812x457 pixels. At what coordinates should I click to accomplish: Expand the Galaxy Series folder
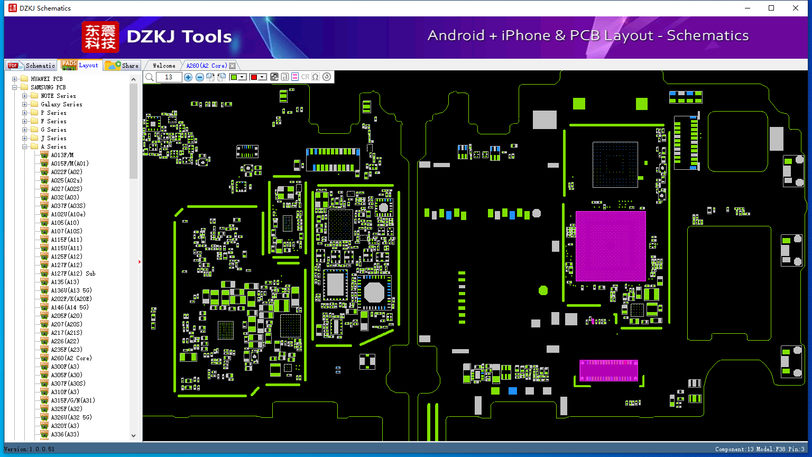[x=25, y=104]
